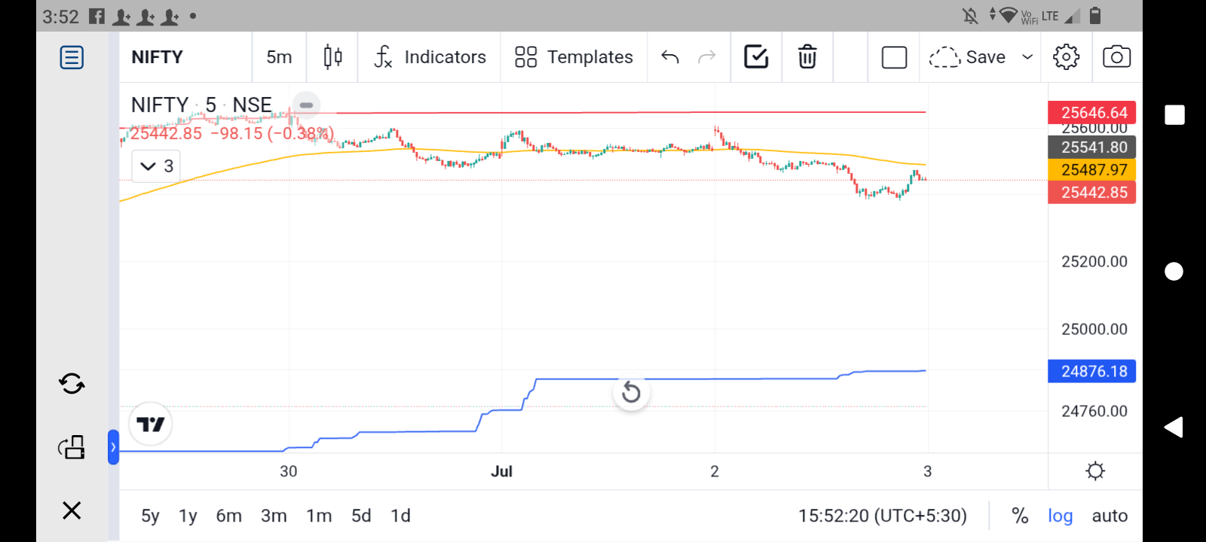Expand the left drawing toolbar handle
The width and height of the screenshot is (1206, 542).
click(x=113, y=447)
